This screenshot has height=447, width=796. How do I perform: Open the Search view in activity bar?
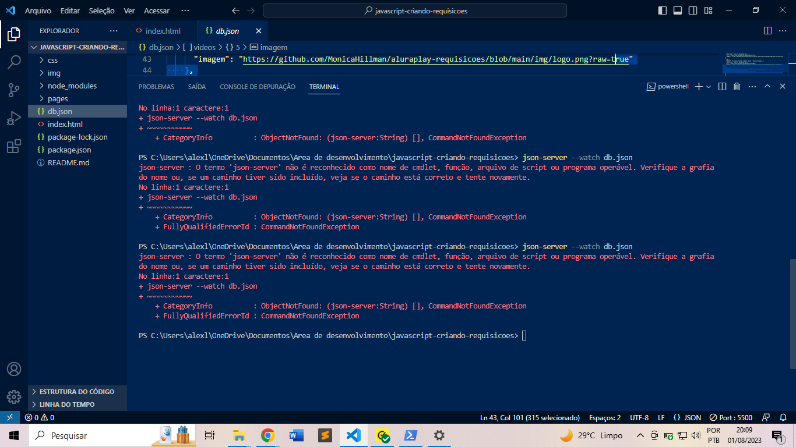coord(14,62)
